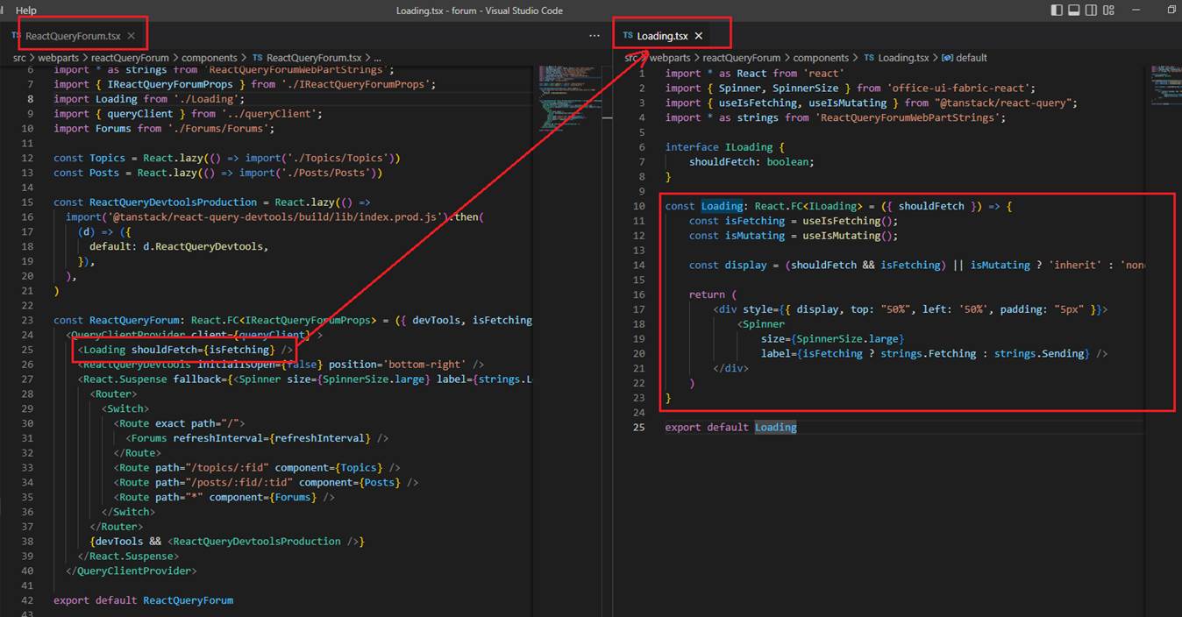
Task: Click the restore window icon
Action: point(1171,11)
